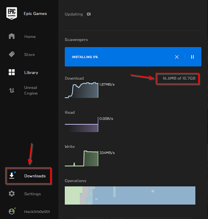Click the Unreal Engine logo icon
This screenshot has height=219, width=208.
(x=12, y=90)
